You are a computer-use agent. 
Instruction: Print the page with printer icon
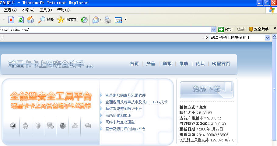(107, 20)
